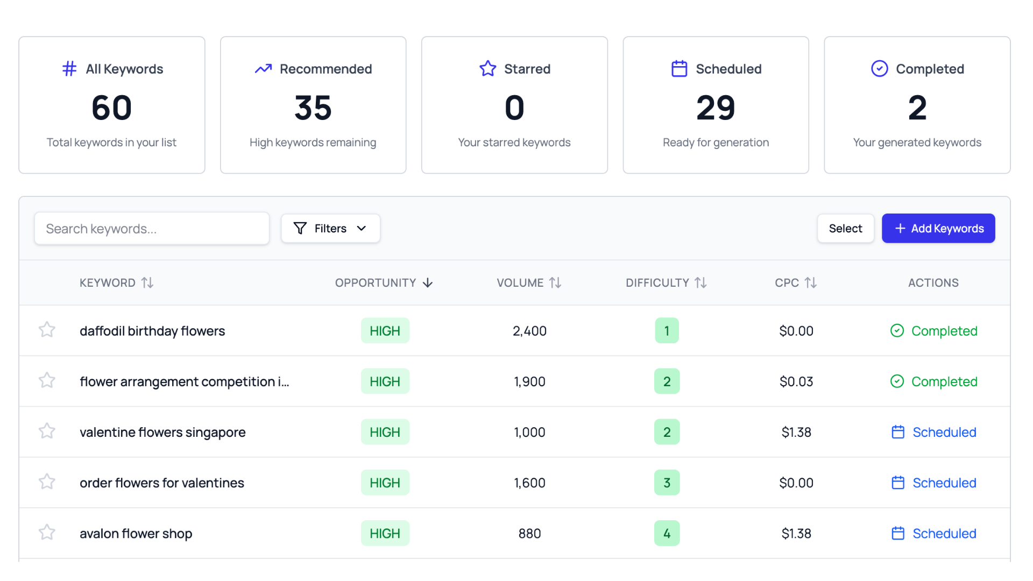Click the trending arrow icon on Recommended card
1033x581 pixels.
[263, 68]
